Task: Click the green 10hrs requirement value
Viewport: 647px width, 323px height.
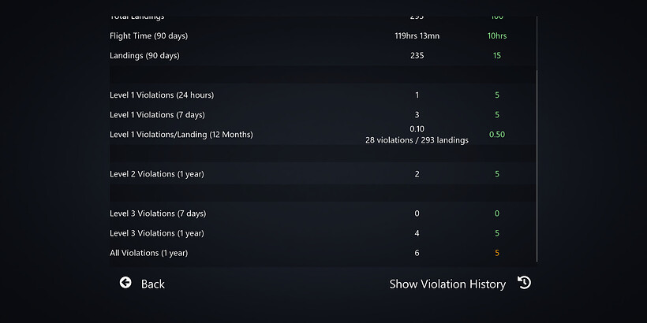Action: coord(497,35)
